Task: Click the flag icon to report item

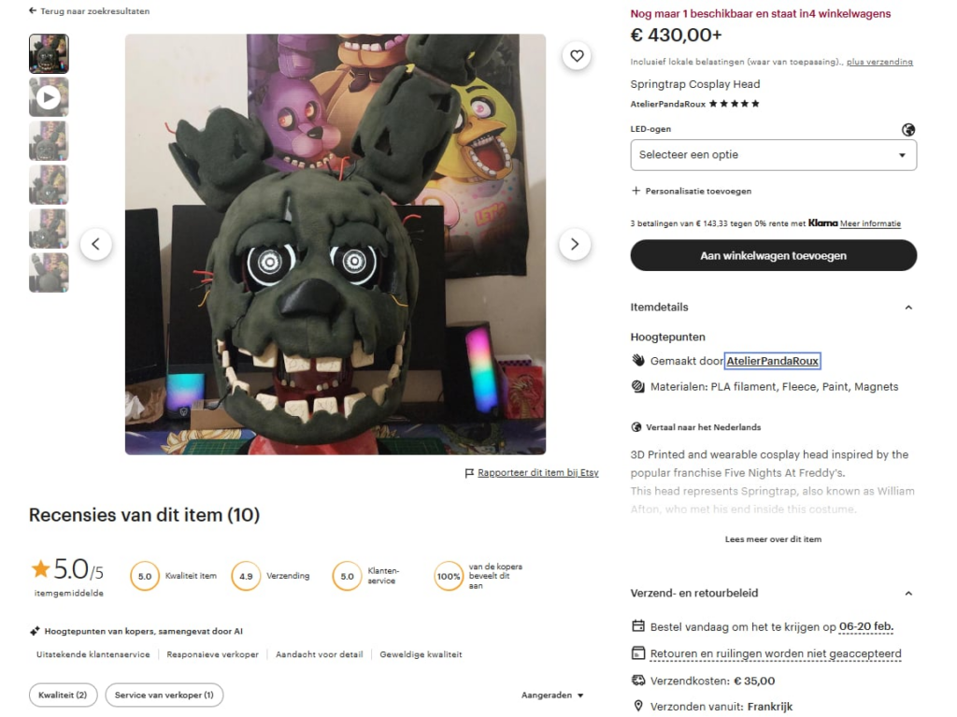Action: tap(469, 473)
